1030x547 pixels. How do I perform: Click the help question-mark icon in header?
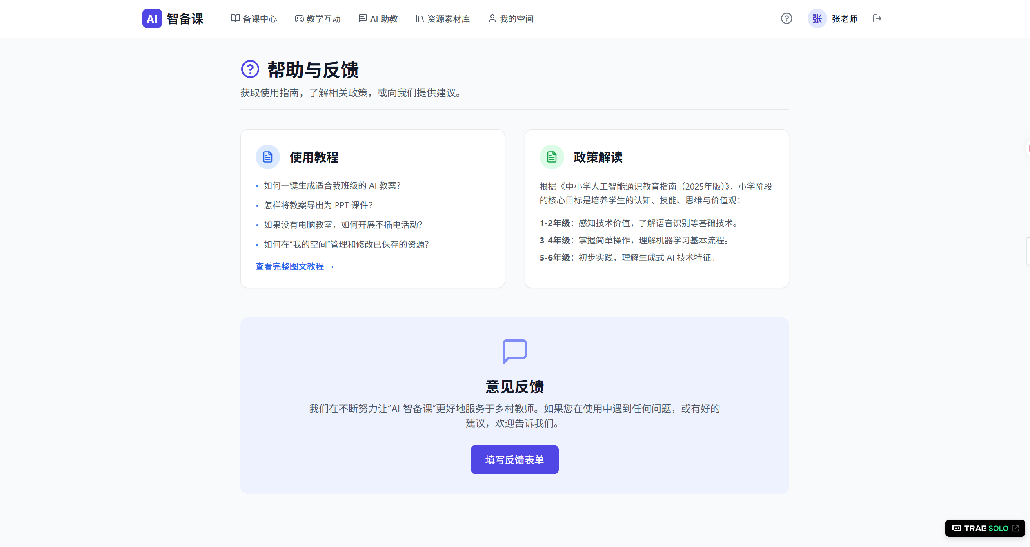pos(786,19)
